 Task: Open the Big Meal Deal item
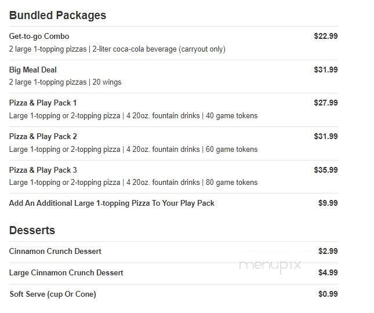[32, 70]
